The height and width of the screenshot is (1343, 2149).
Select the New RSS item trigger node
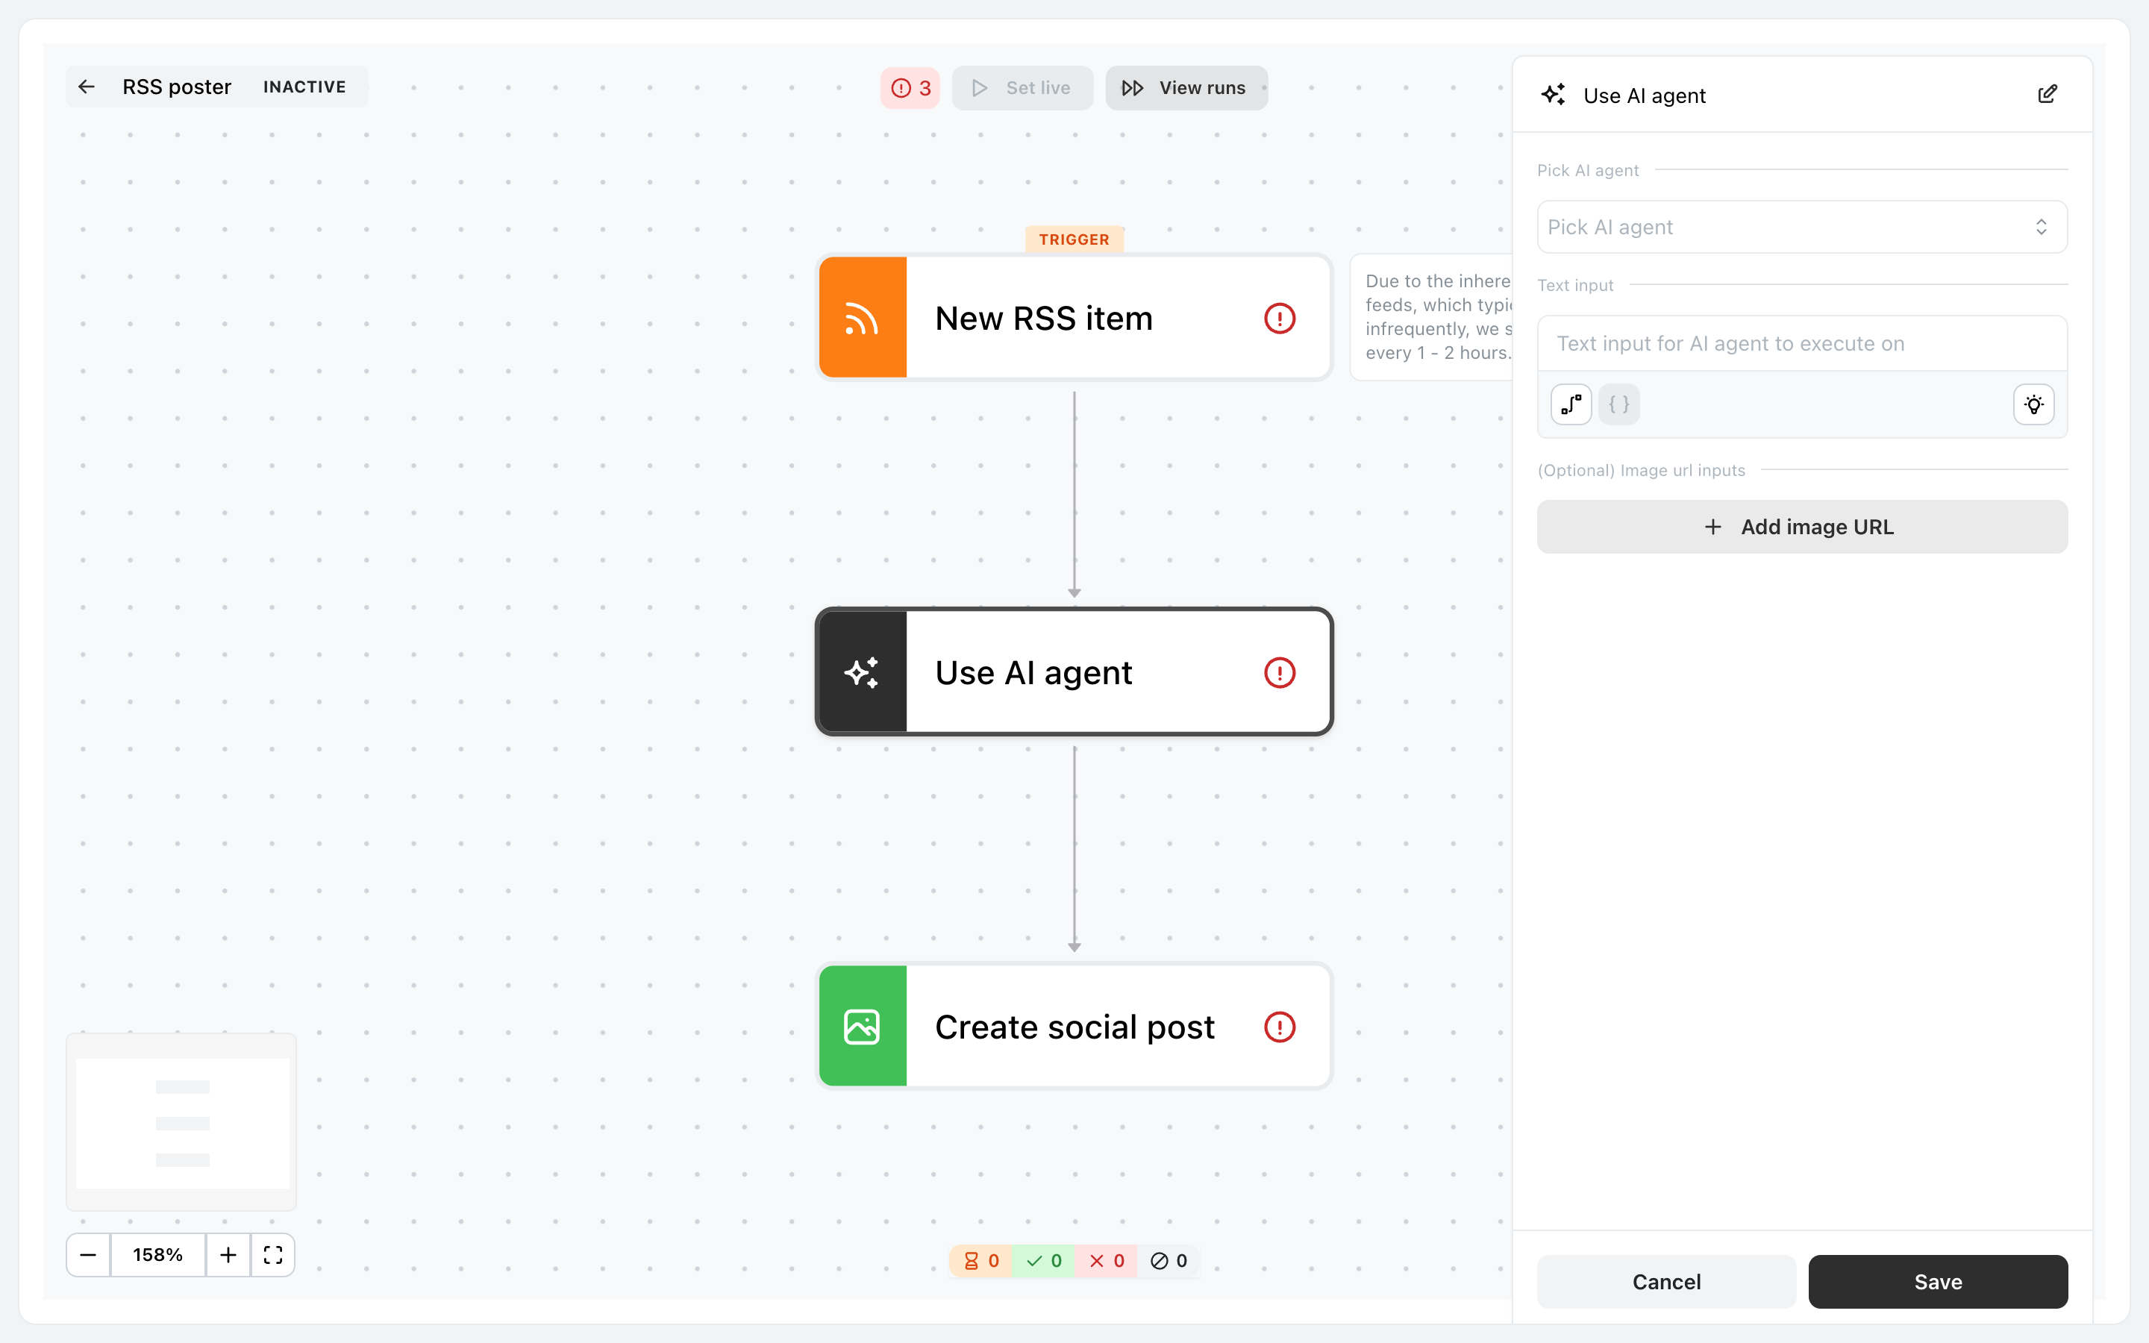1074,318
